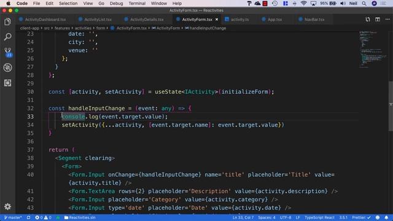Switch to NavBar.tsx tab
This screenshot has width=393, height=221.
(314, 19)
